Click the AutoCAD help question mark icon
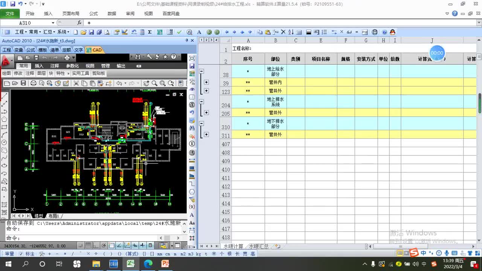Viewport: 482px width, 271px height. 173,57
